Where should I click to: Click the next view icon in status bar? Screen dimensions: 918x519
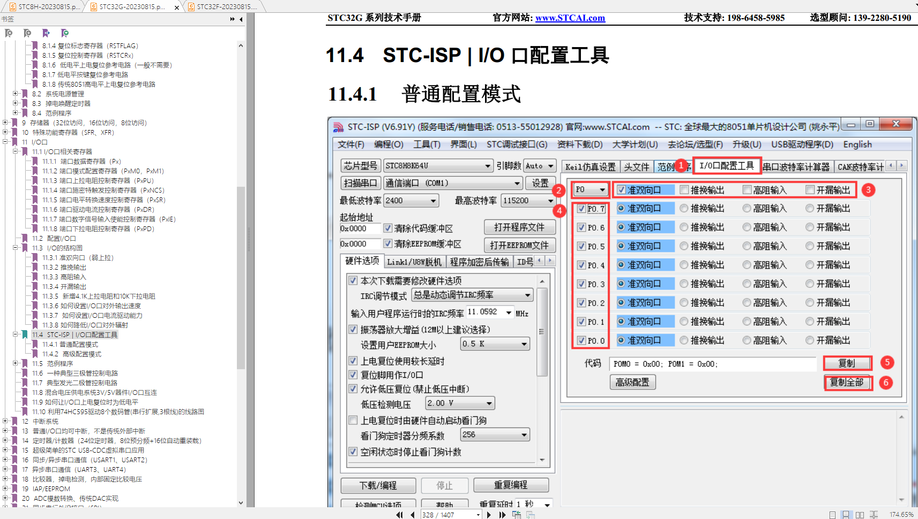coord(531,515)
